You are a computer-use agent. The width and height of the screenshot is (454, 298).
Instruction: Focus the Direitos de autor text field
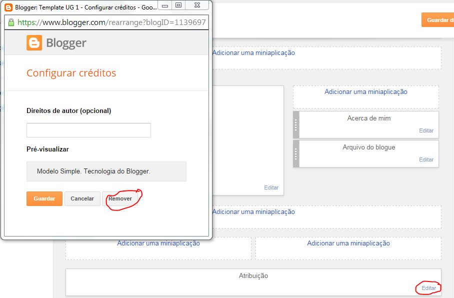(88, 130)
